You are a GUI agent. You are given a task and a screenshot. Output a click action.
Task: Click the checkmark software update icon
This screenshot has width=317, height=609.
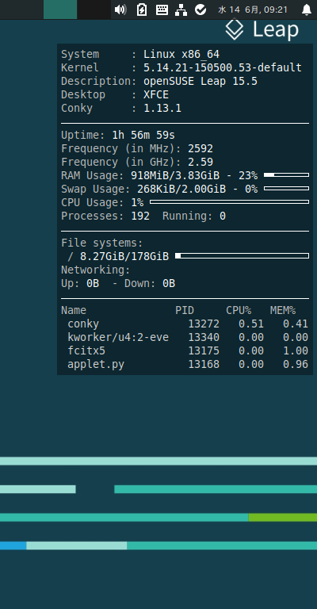tap(201, 10)
